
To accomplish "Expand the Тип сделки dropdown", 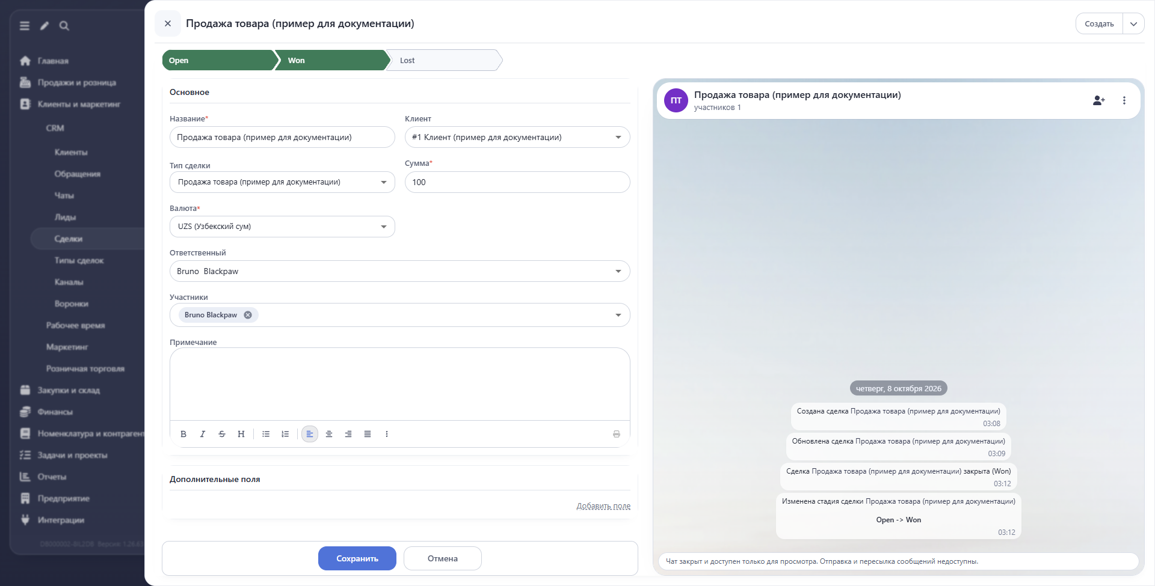I will (384, 182).
